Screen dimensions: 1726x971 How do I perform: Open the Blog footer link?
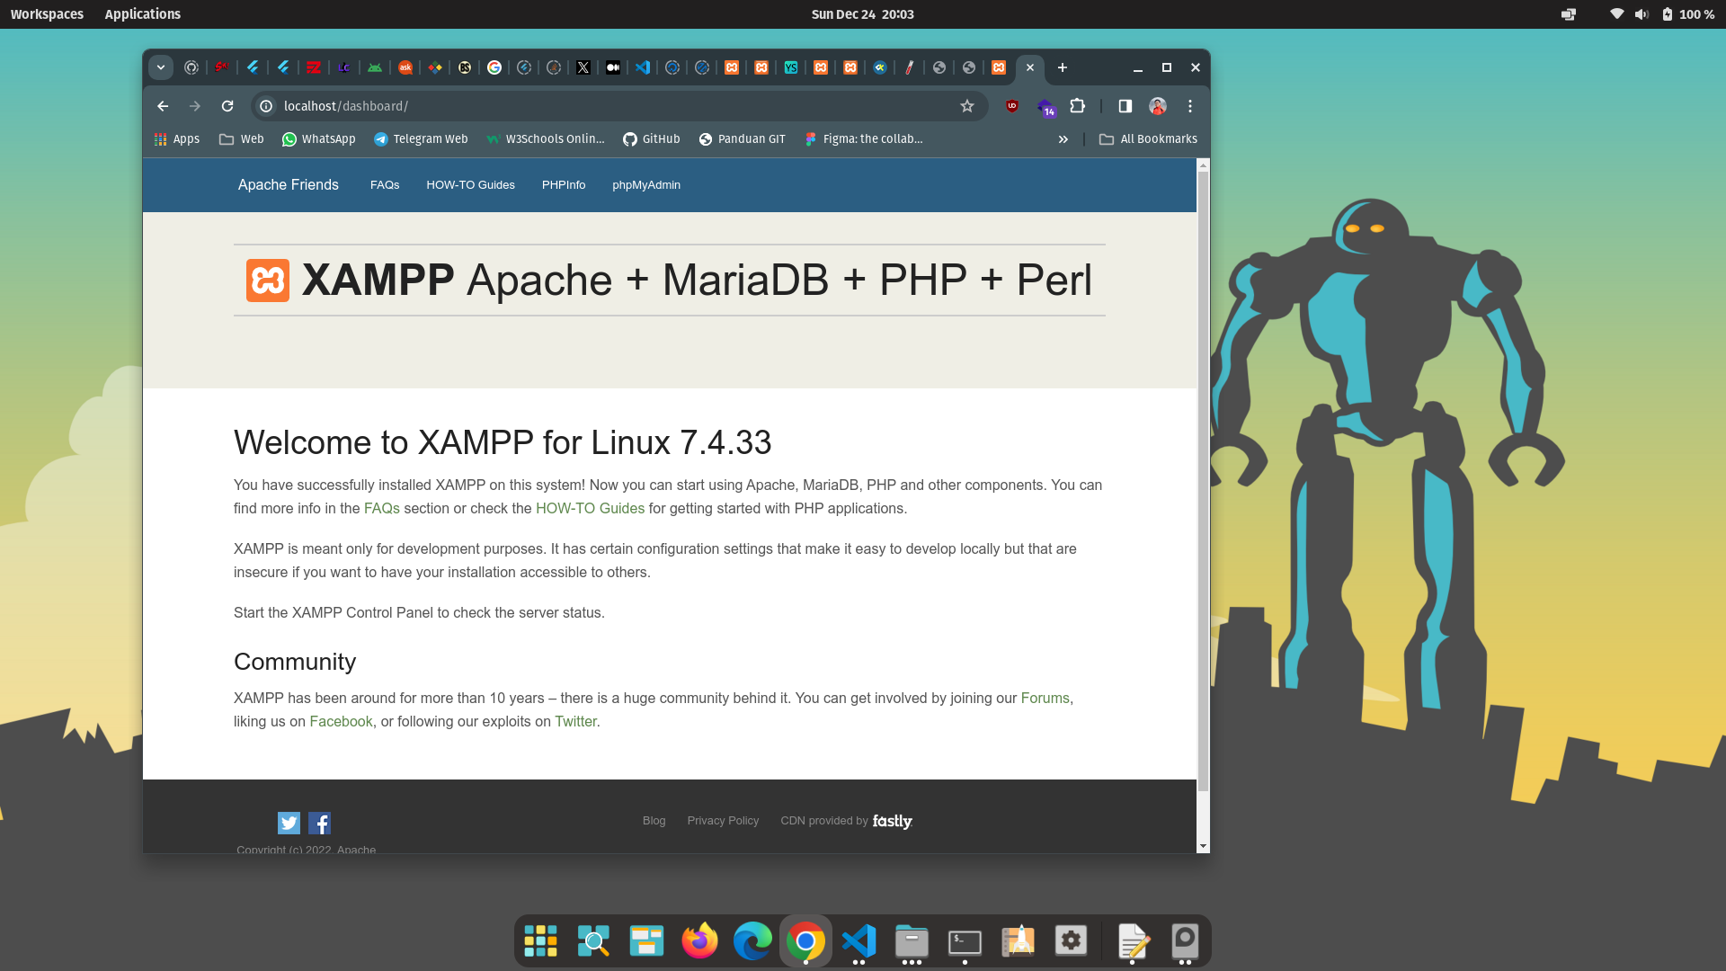pos(654,821)
